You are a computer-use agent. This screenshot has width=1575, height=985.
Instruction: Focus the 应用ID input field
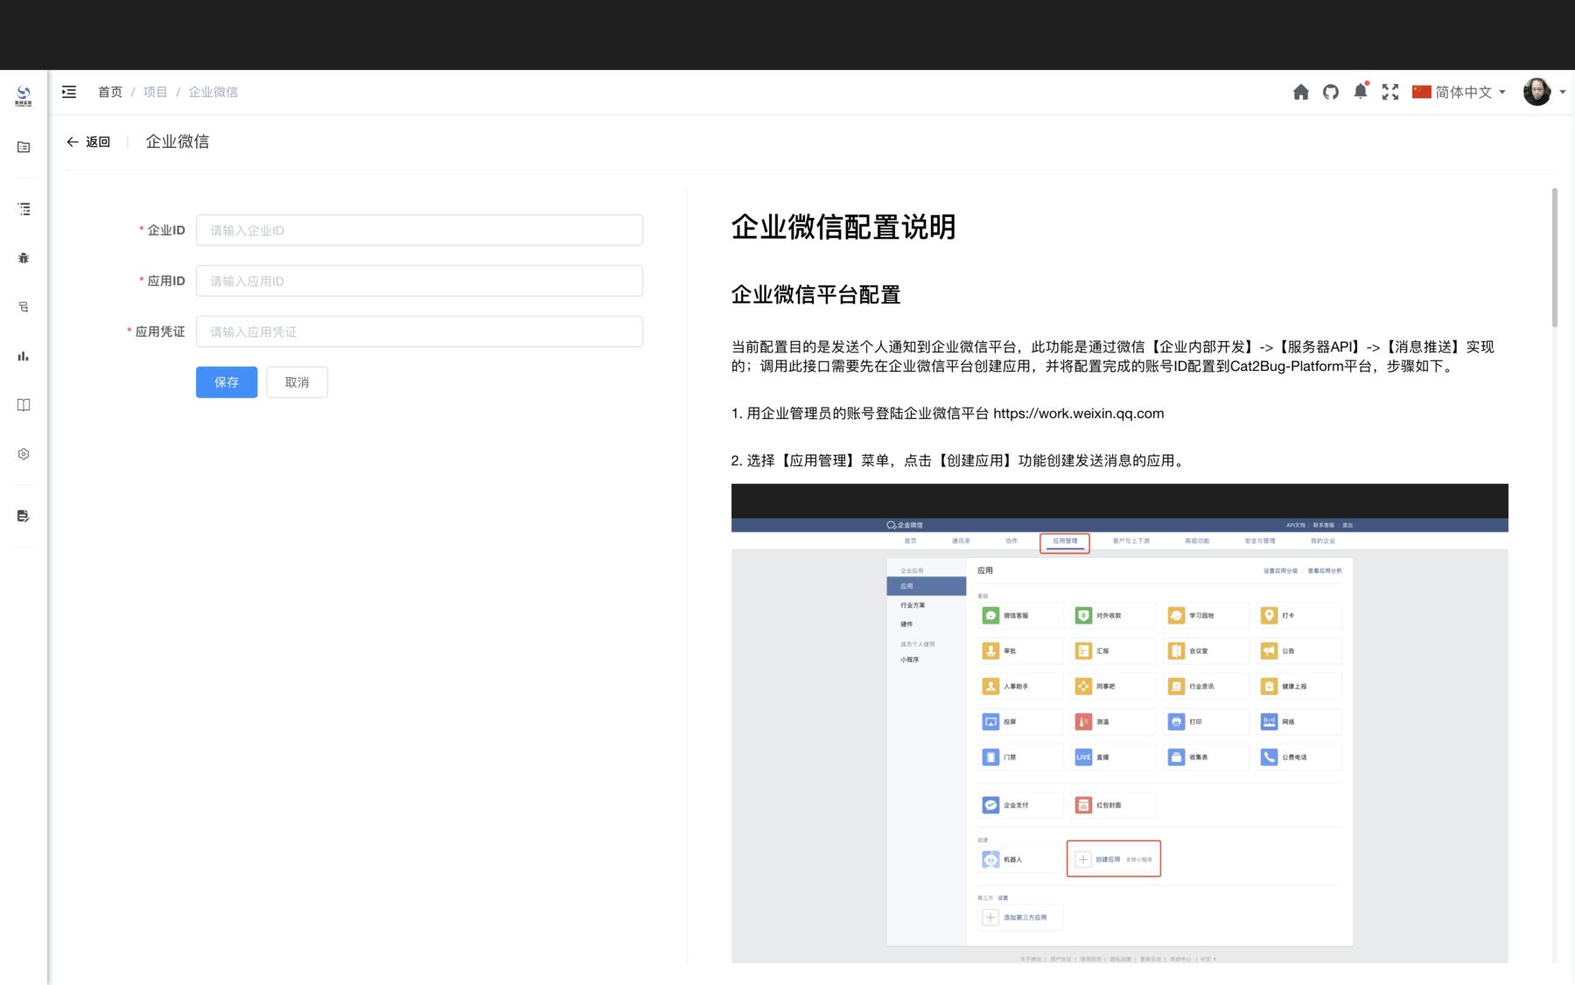pyautogui.click(x=419, y=281)
